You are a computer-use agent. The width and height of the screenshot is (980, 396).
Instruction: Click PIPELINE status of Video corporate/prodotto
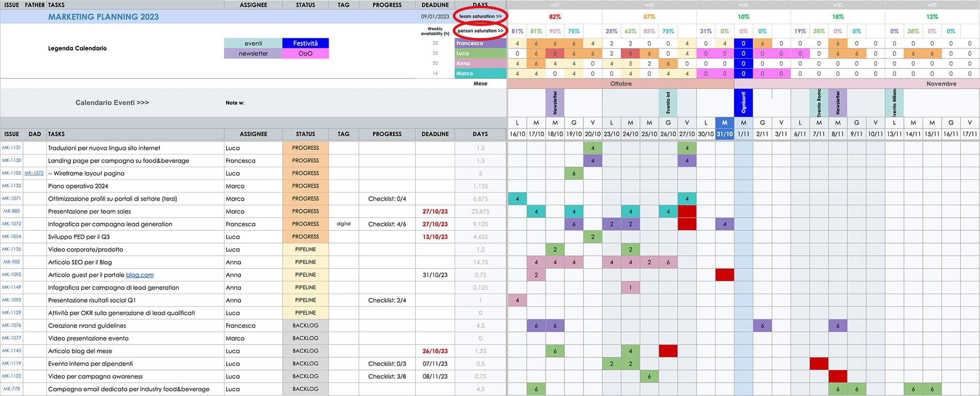tap(305, 250)
